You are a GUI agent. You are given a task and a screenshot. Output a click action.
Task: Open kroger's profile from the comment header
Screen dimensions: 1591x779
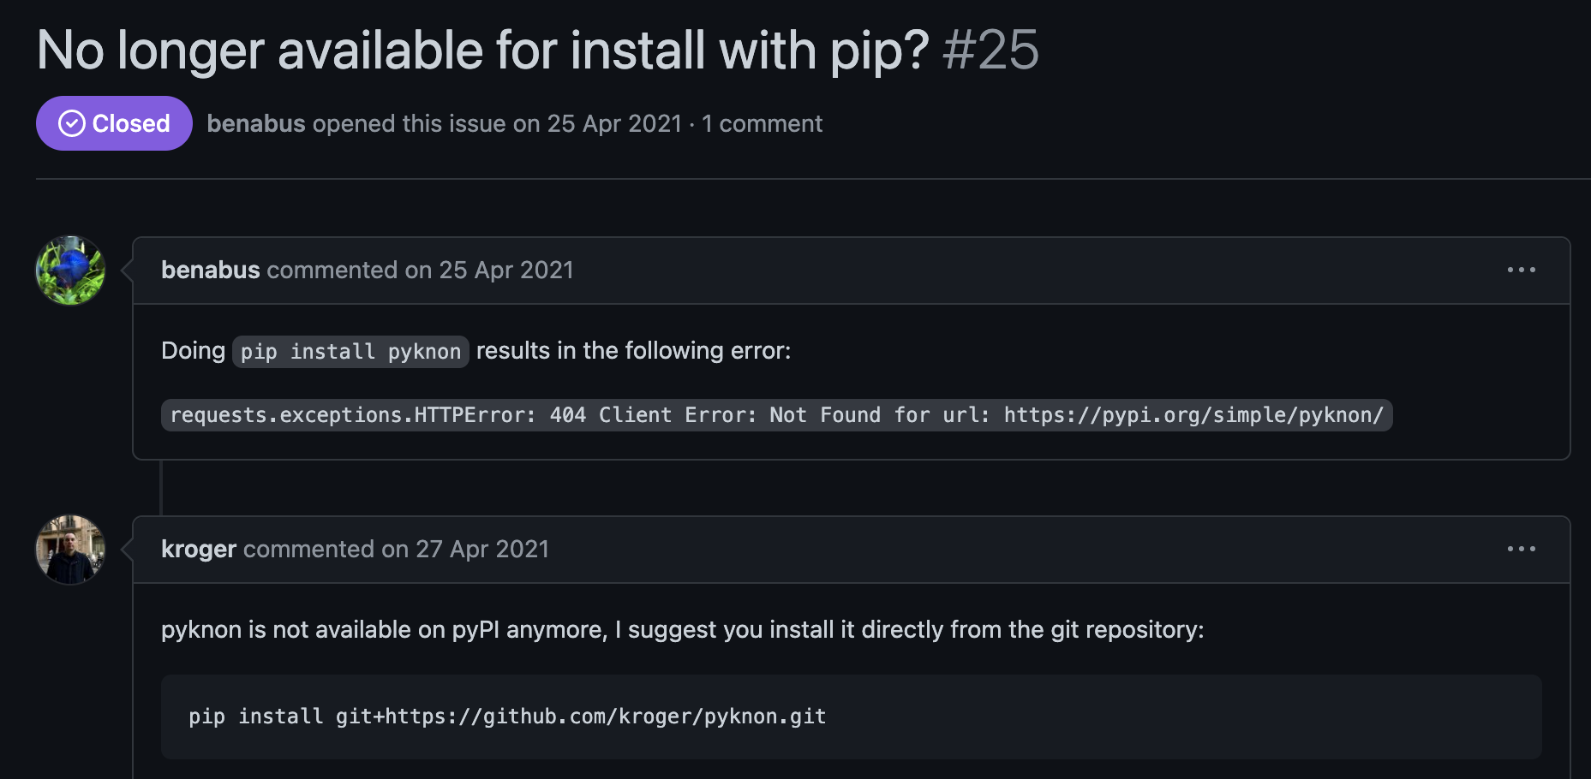click(198, 549)
